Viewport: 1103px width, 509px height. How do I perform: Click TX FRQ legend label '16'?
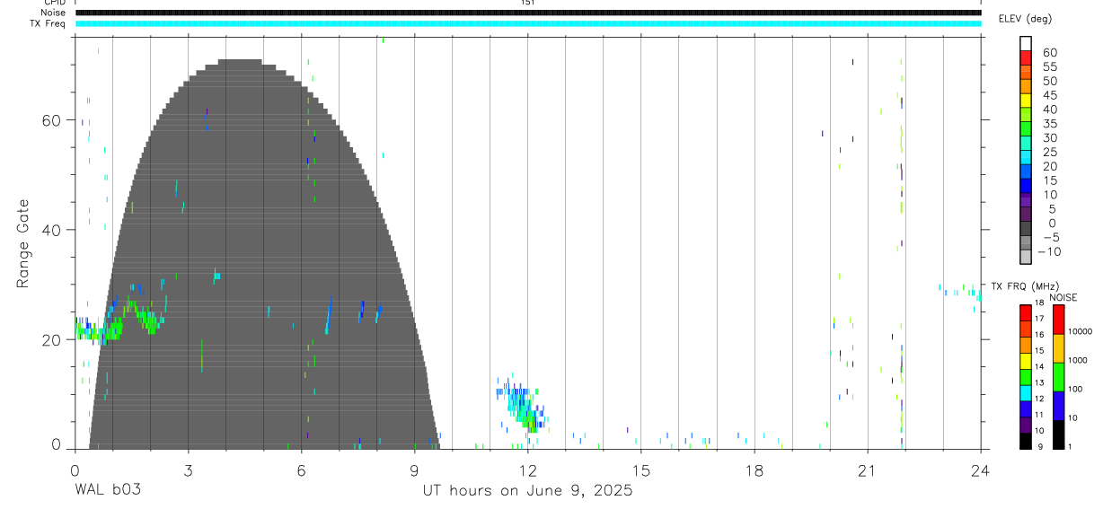click(x=1039, y=335)
